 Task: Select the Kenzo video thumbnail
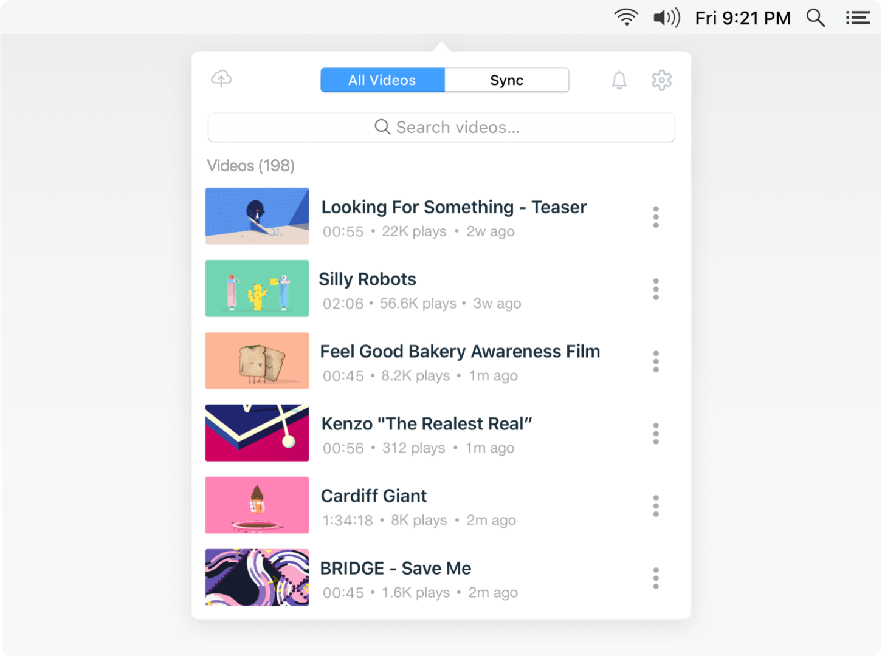tap(257, 433)
